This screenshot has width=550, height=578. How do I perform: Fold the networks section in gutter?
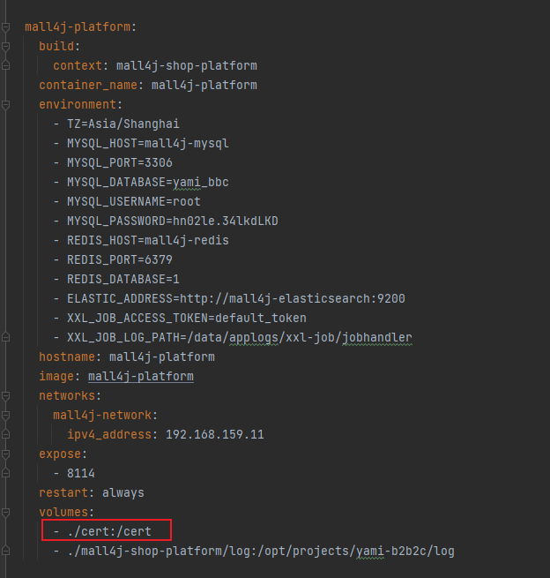point(6,395)
